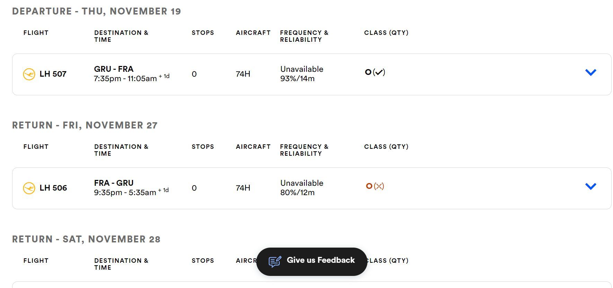Viewport: 613px width, 288px height.
Task: Expand the LH 506 flight details chevron
Action: click(x=590, y=186)
